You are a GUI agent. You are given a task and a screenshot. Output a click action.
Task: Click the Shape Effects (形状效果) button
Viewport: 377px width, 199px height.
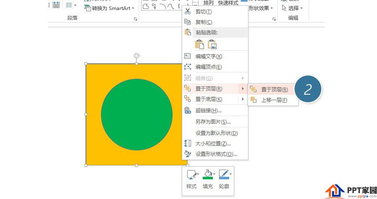click(x=259, y=8)
